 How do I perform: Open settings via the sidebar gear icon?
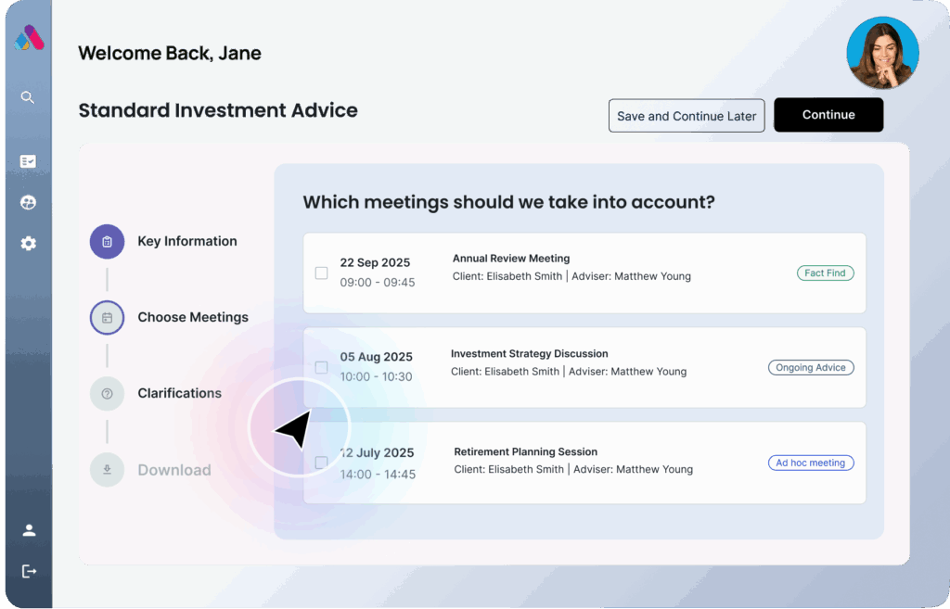[28, 244]
